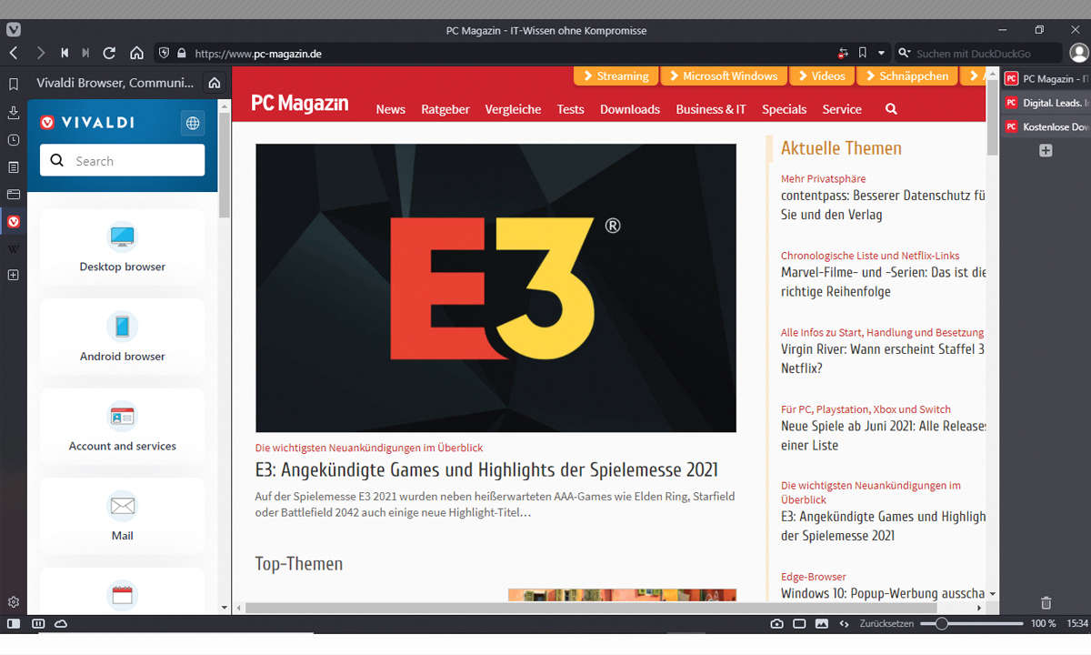Click the Videos topic button

pyautogui.click(x=823, y=76)
